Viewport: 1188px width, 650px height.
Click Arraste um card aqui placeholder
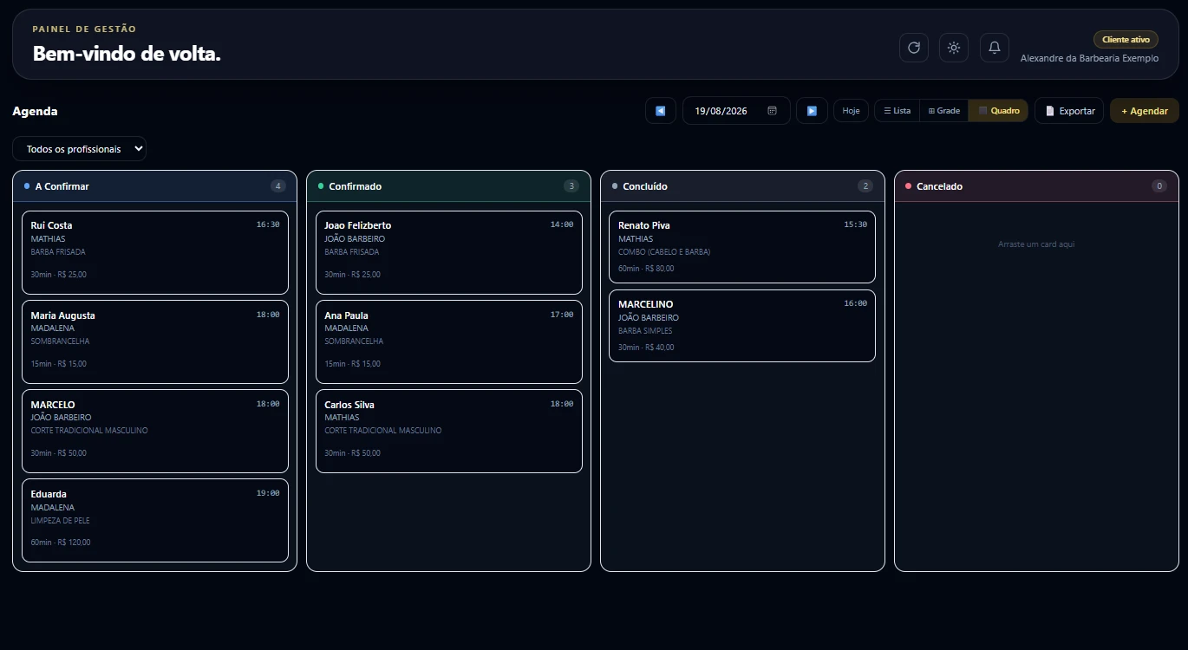(1036, 244)
